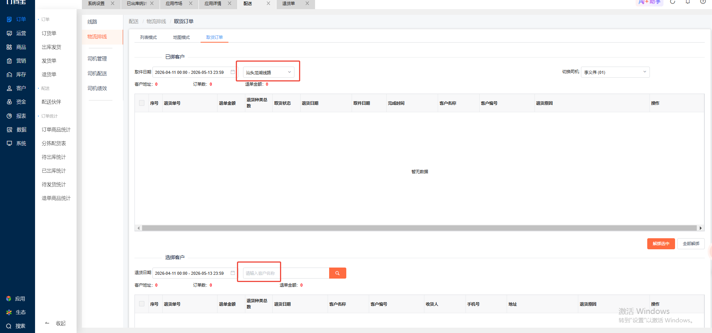Tick the select-all checkbox in 选绑客户 table

click(142, 304)
